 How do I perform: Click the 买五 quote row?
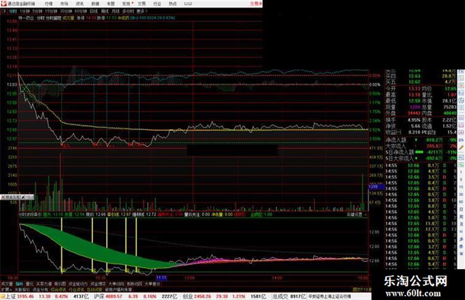pos(421,82)
